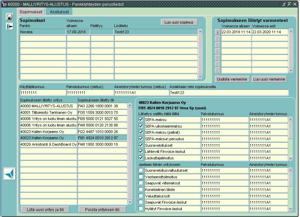The height and width of the screenshot is (217, 300).
Task: Click Testi123 Lisätieto cell of Nordea row
Action: [156, 32]
